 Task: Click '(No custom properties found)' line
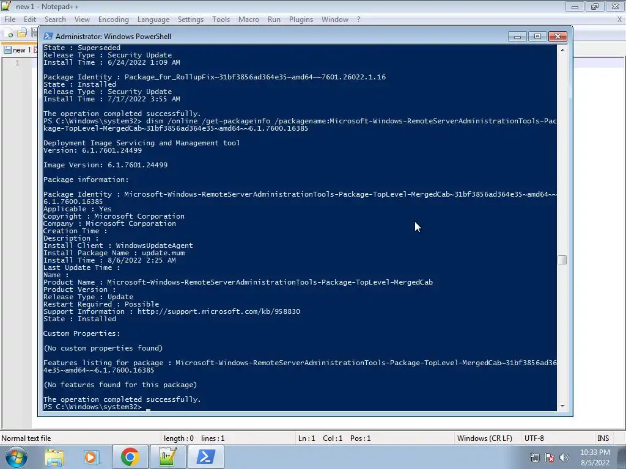click(x=103, y=348)
